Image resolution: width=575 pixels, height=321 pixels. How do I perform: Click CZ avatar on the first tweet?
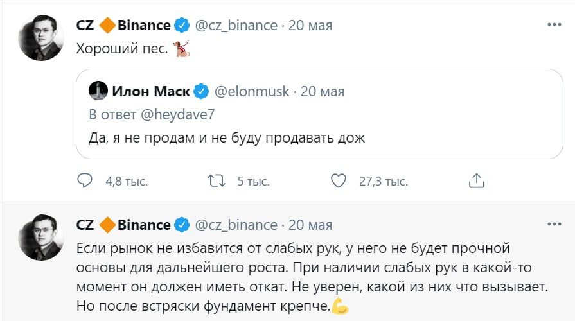pyautogui.click(x=40, y=38)
